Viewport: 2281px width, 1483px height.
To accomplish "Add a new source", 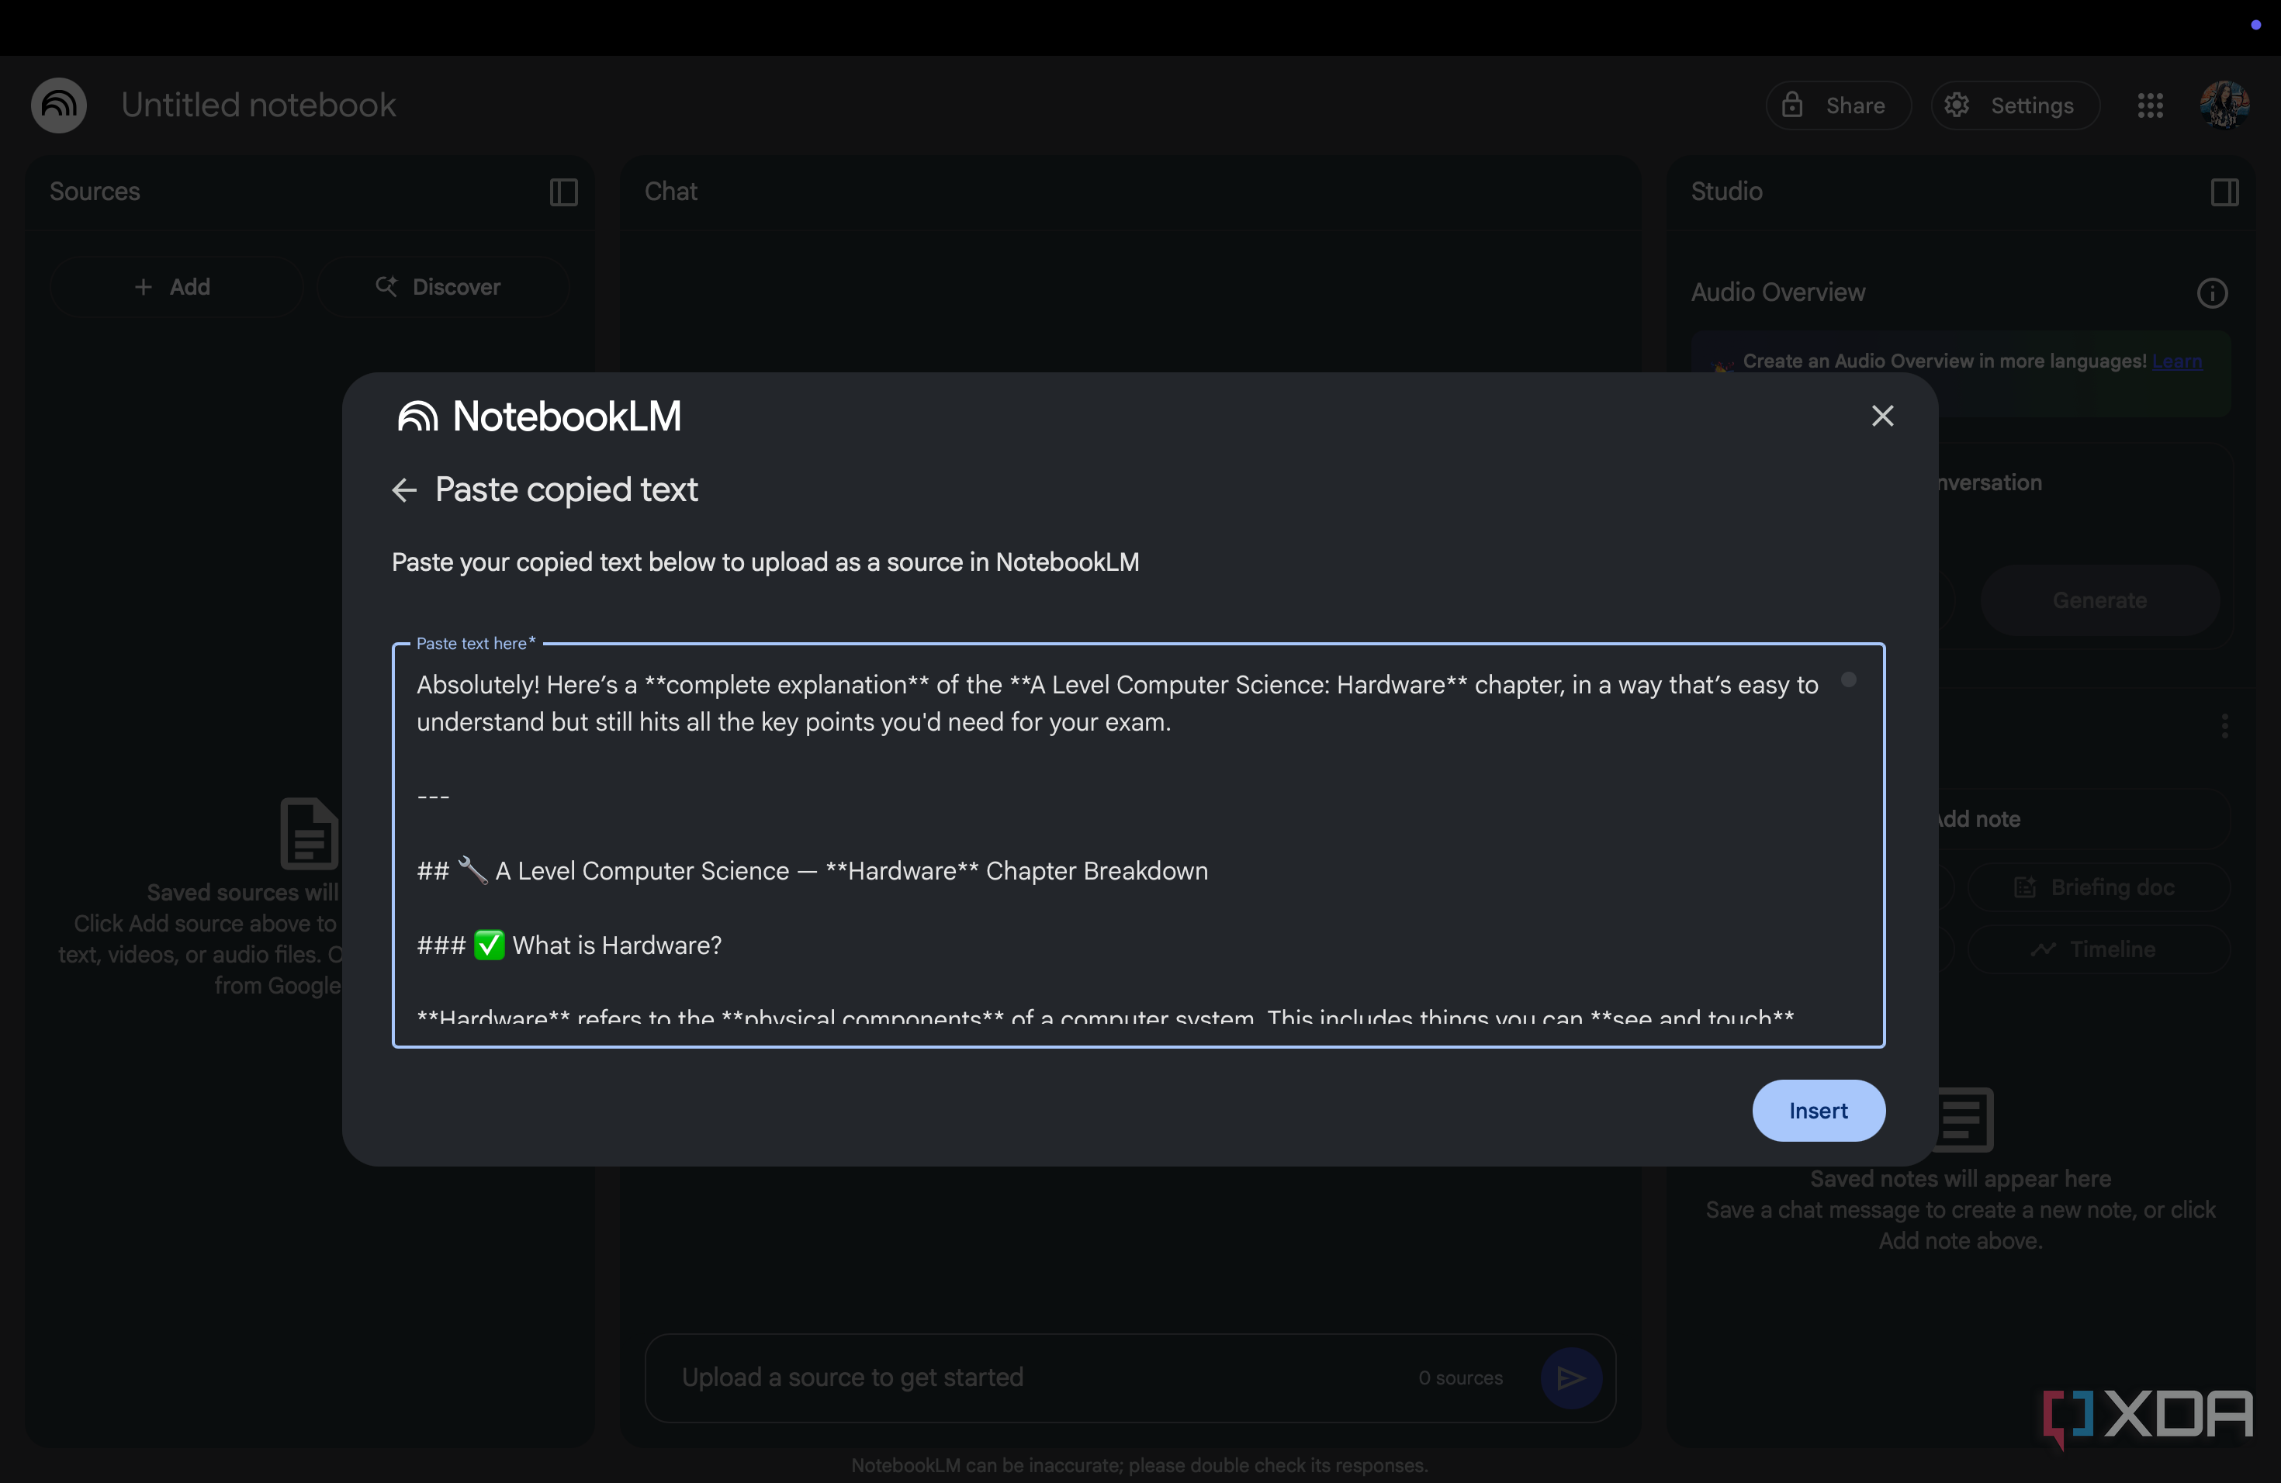I will click(175, 286).
